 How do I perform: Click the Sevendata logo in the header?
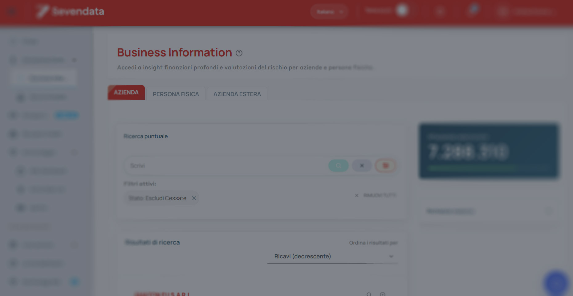click(x=71, y=11)
